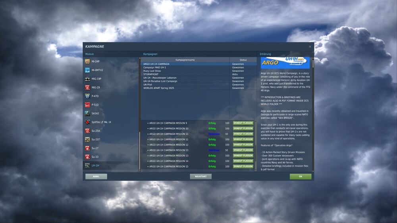Screen dimensions: 397x223
Task: Click ERNEUT FLIEGEN for Mission 13 scored 100
Action: click(x=243, y=156)
